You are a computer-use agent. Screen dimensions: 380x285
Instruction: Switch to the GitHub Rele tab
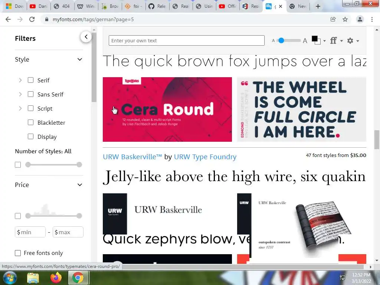coord(157,6)
